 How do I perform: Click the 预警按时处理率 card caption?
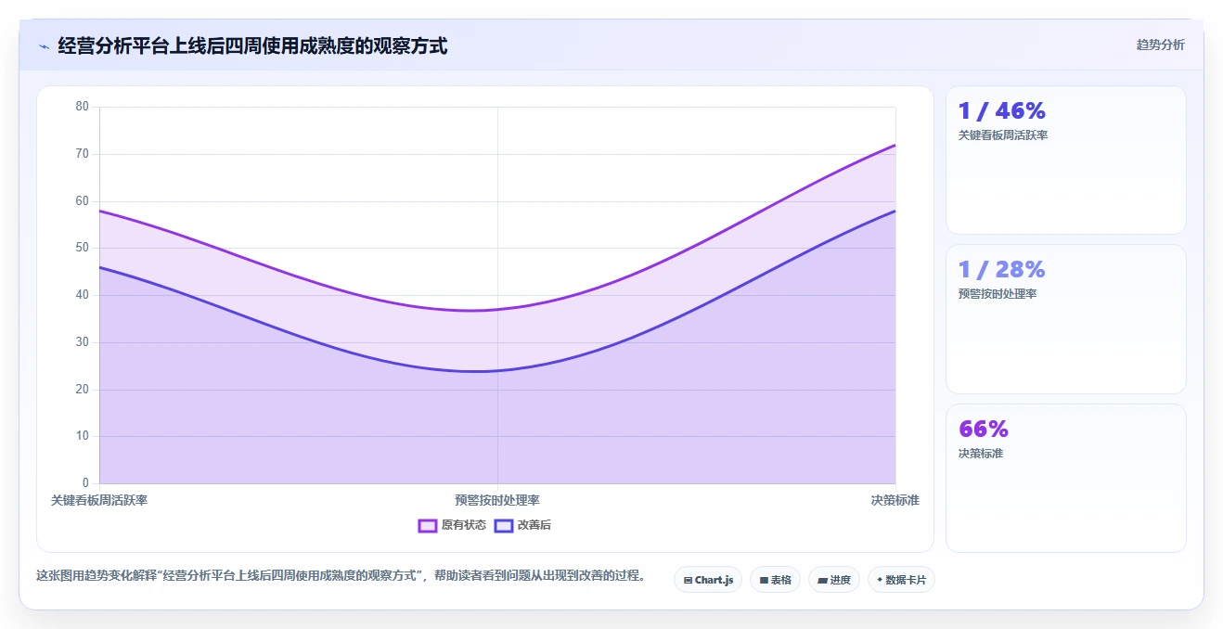pyautogui.click(x=998, y=294)
